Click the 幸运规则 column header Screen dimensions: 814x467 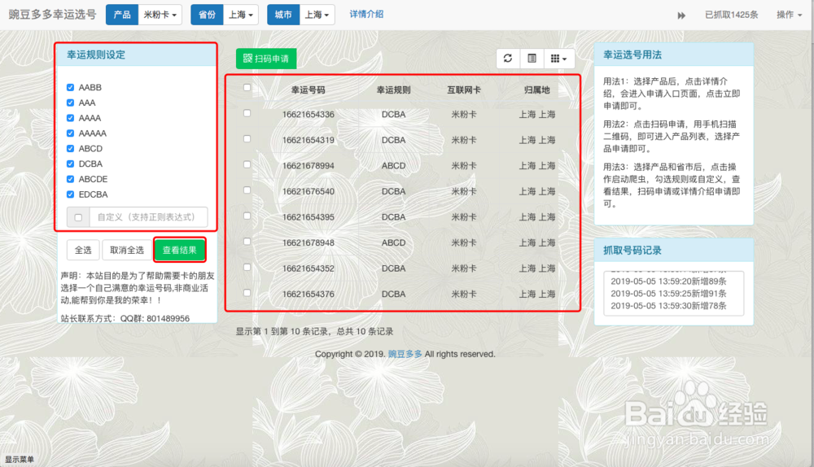pos(393,89)
